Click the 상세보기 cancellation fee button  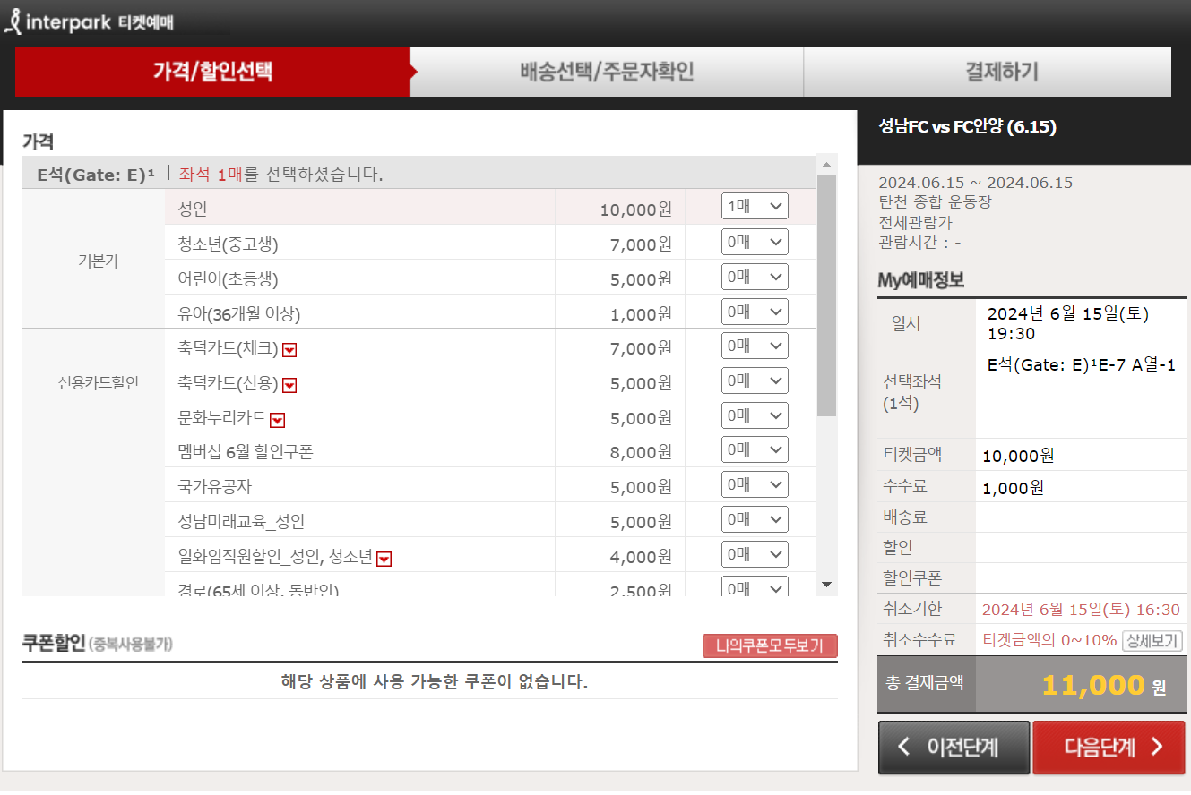(1152, 641)
